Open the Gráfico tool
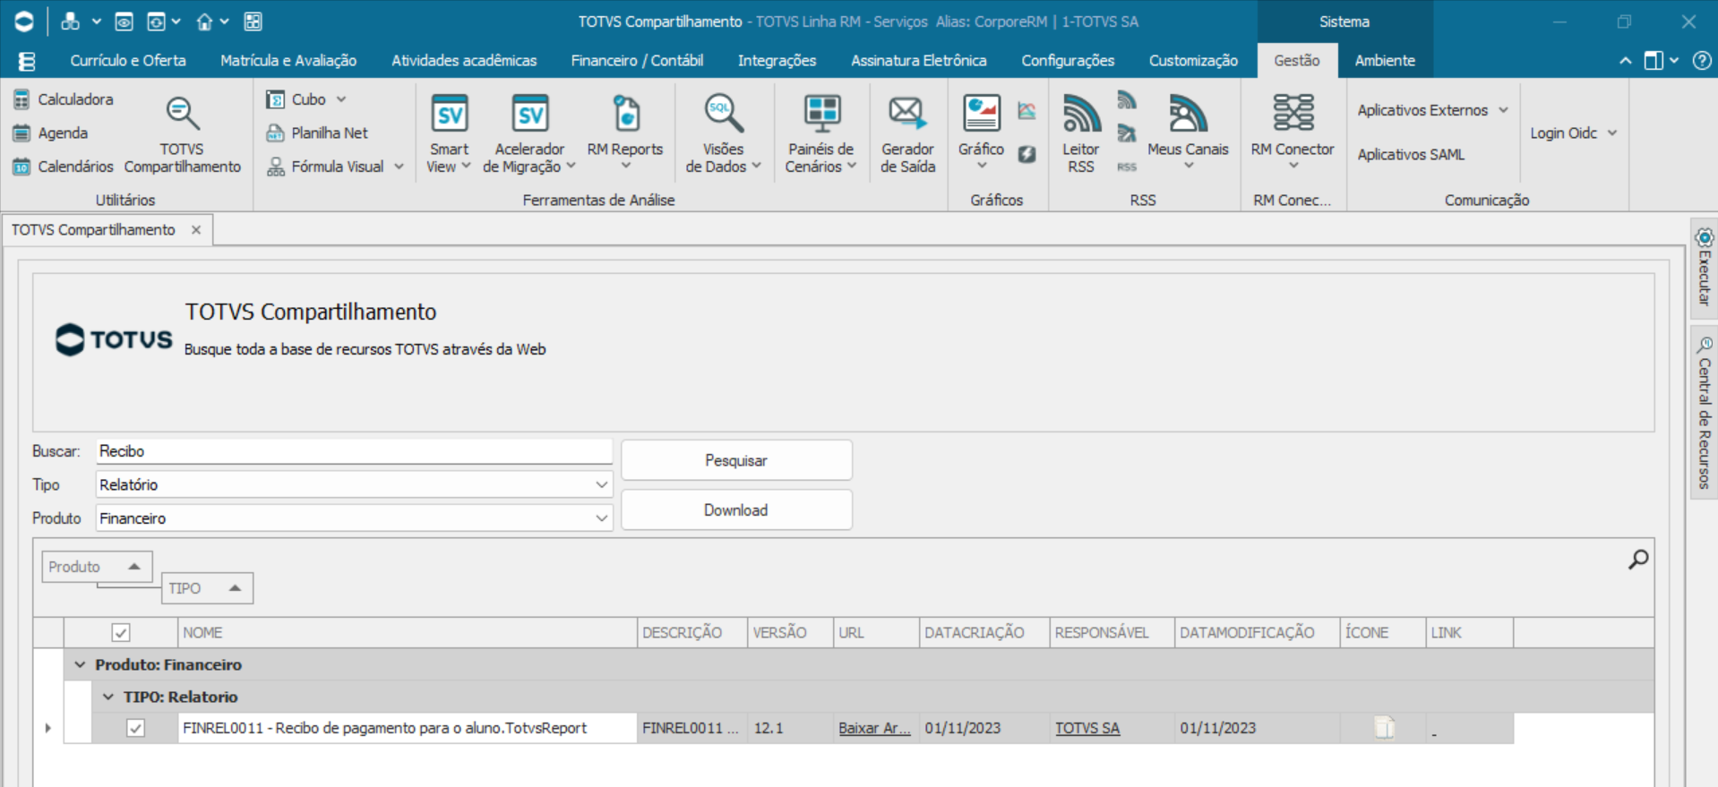The width and height of the screenshot is (1718, 787). point(981,133)
